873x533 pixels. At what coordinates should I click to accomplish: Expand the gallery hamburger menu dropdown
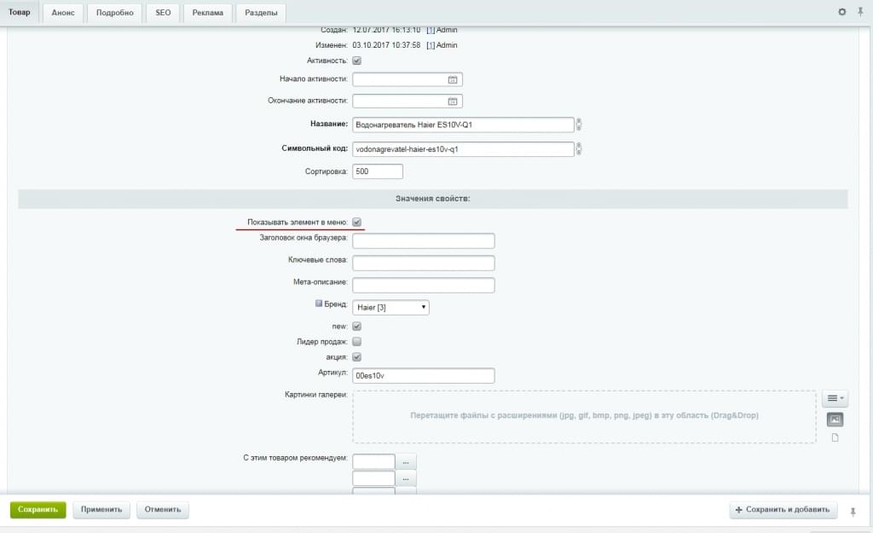coord(835,398)
